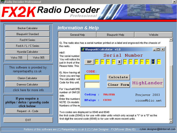Launch the Ford A / L / C Series decoder
Image resolution: width=177 pixels, height=133 pixels.
pyautogui.click(x=27, y=46)
